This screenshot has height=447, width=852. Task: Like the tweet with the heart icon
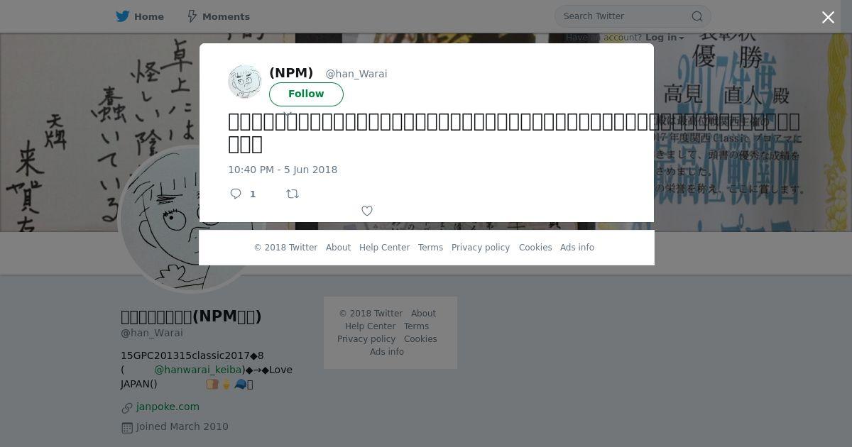[367, 211]
